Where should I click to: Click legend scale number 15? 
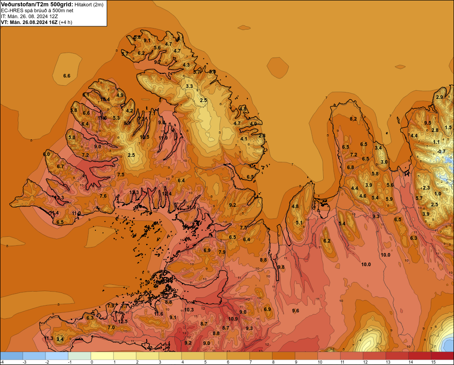tap(434, 362)
